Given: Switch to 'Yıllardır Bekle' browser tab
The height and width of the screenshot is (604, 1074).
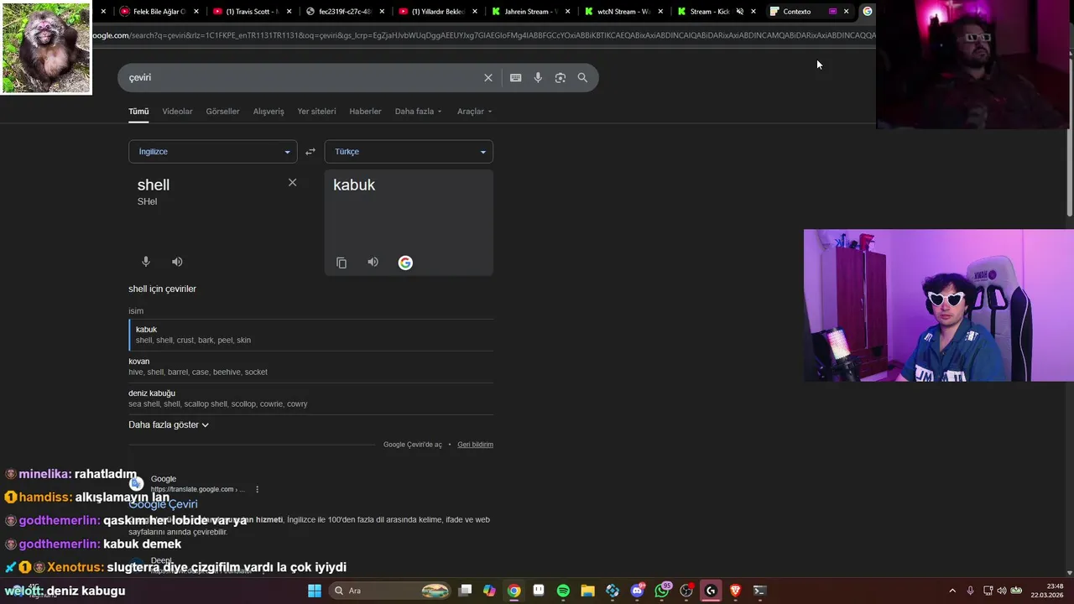Looking at the screenshot, I should (x=437, y=12).
